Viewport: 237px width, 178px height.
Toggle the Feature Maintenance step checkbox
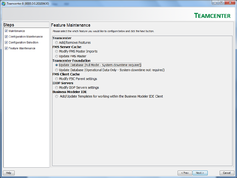[x=6, y=48]
